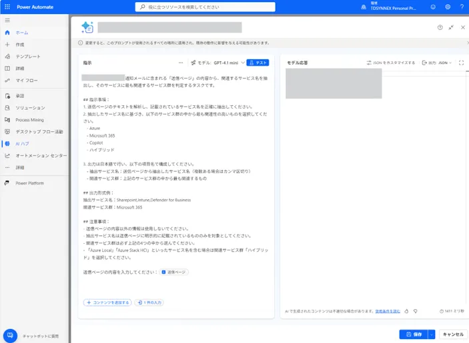Select Process Mining in the sidebar
This screenshot has width=469, height=343.
29,120
